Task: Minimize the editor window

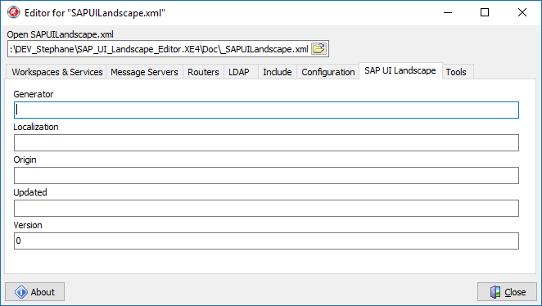Action: 448,12
